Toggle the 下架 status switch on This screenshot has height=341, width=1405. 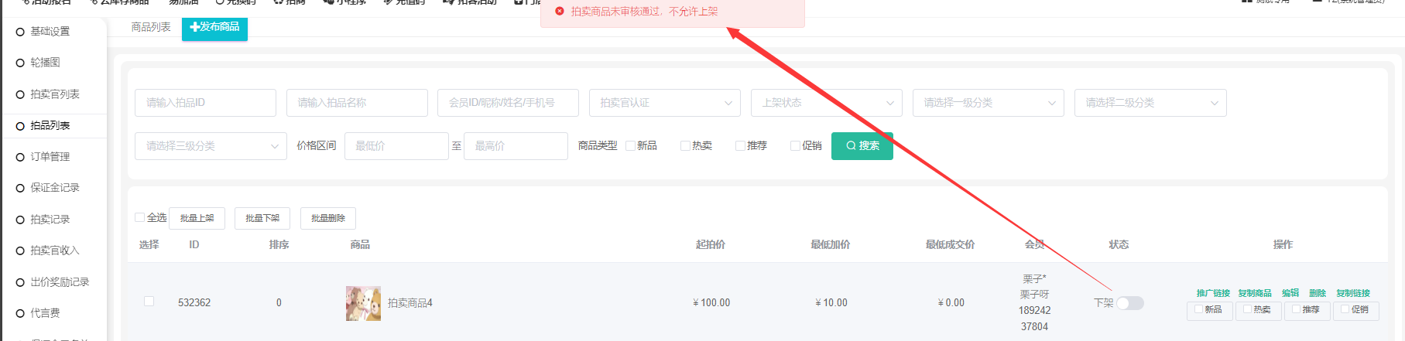click(x=1130, y=303)
